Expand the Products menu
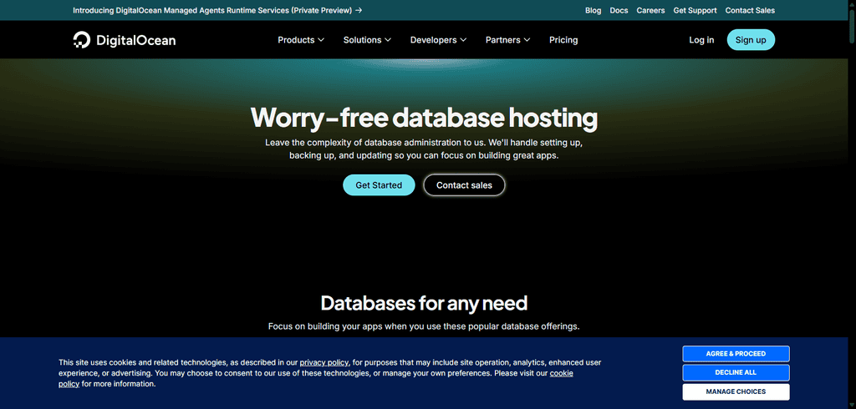The height and width of the screenshot is (409, 856). [x=301, y=40]
